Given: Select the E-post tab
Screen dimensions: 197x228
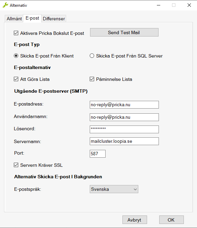Looking at the screenshot, I should coord(32,18).
